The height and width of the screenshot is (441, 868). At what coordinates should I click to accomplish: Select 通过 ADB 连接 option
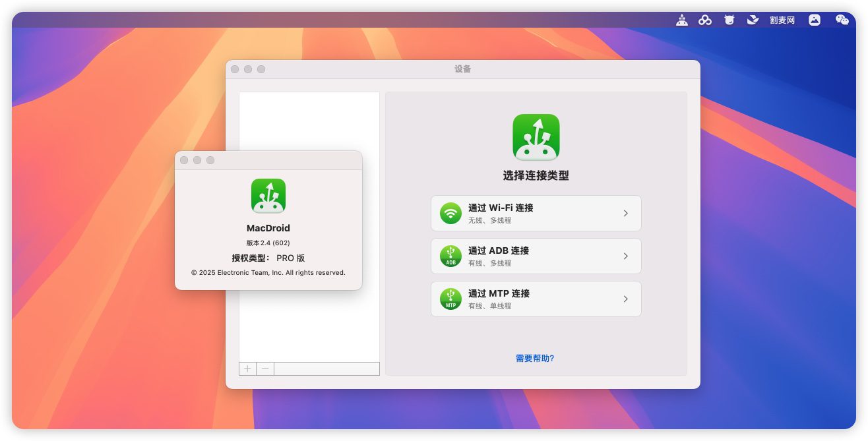click(x=536, y=256)
